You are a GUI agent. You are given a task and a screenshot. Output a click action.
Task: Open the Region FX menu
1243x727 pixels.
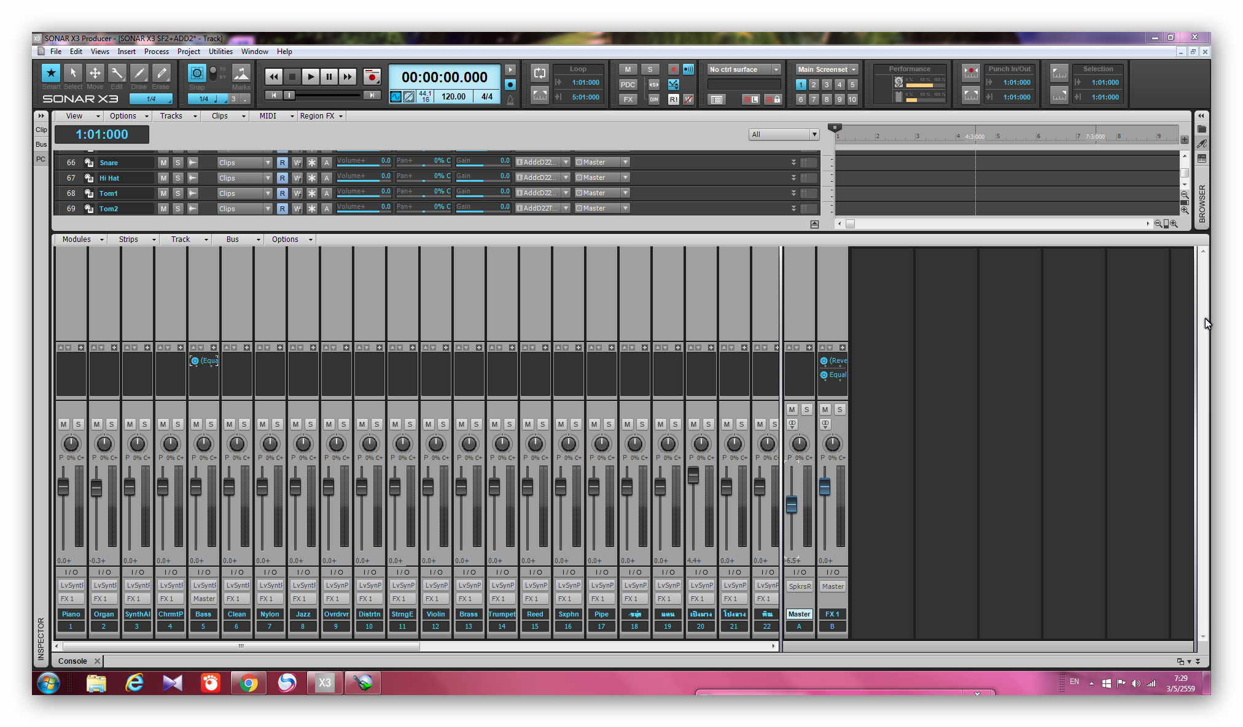click(321, 116)
